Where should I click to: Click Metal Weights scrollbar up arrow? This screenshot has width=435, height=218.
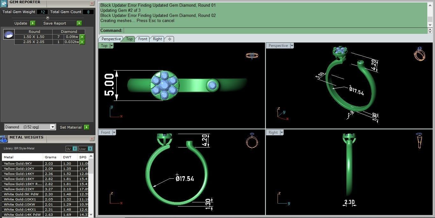coord(91,156)
